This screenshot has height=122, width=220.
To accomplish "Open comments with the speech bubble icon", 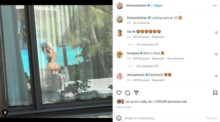I will 128,93.
